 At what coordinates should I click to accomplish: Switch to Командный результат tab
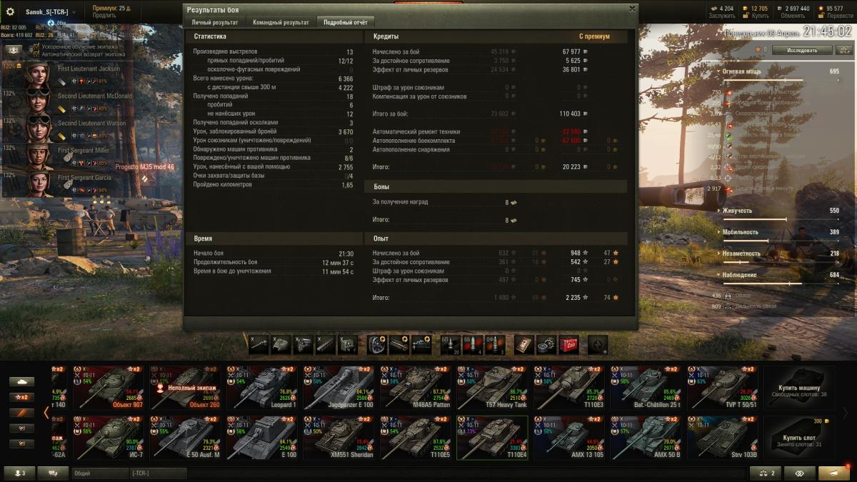click(281, 22)
